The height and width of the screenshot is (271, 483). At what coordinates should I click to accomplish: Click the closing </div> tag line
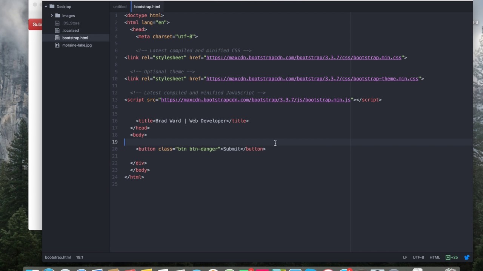click(138, 163)
